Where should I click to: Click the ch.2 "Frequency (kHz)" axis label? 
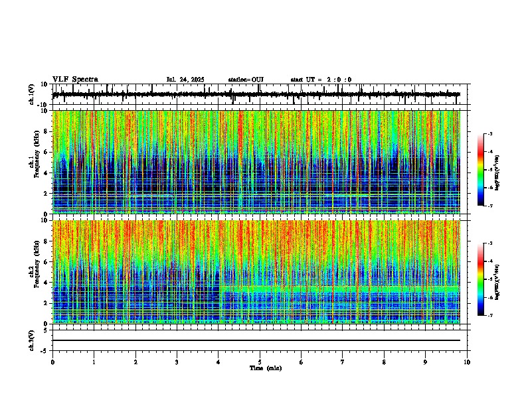37,264
